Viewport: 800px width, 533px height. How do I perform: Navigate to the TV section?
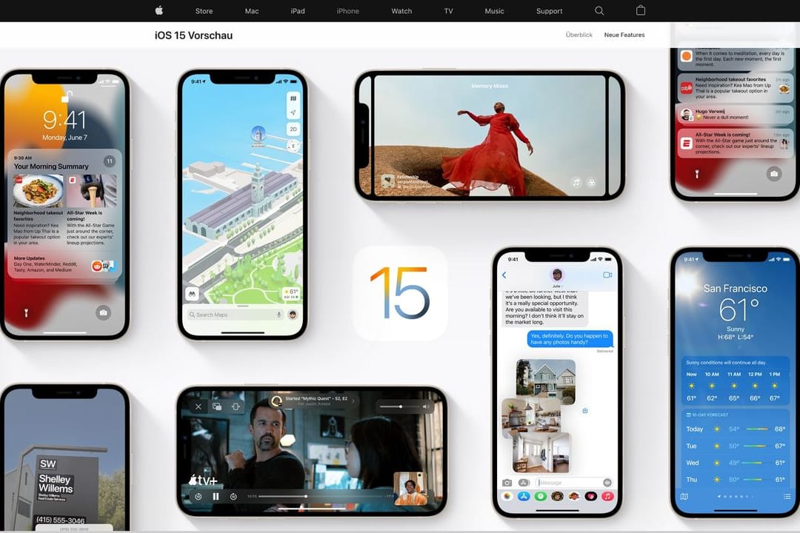coord(448,10)
